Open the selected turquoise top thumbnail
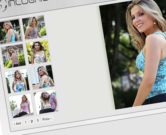This screenshot has width=166, height=135. [11, 31]
